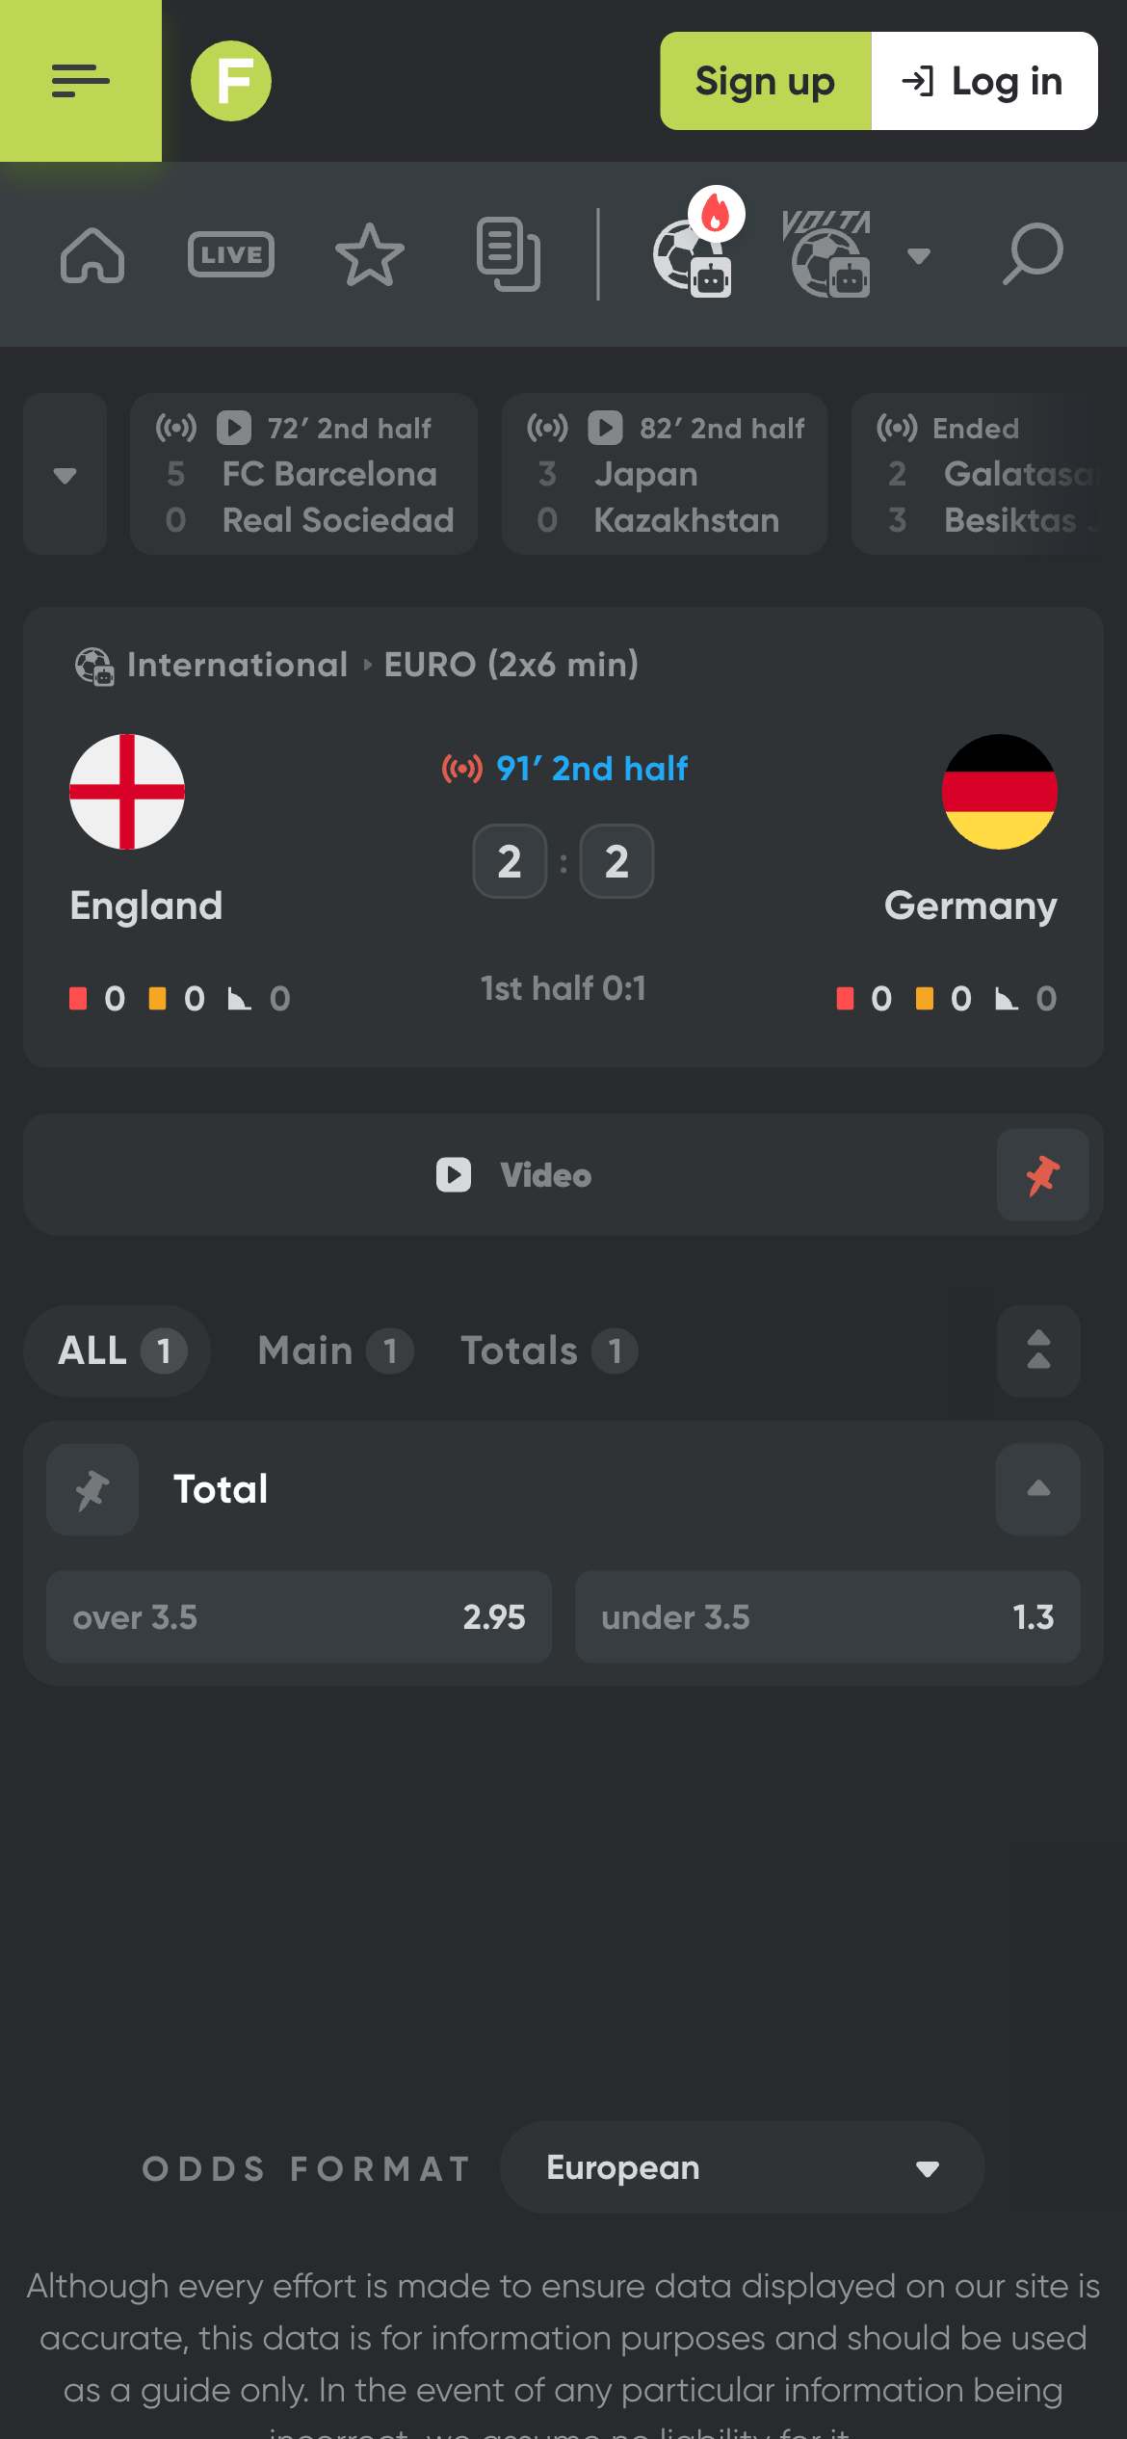Toggle the red pin for this match

(x=1042, y=1175)
